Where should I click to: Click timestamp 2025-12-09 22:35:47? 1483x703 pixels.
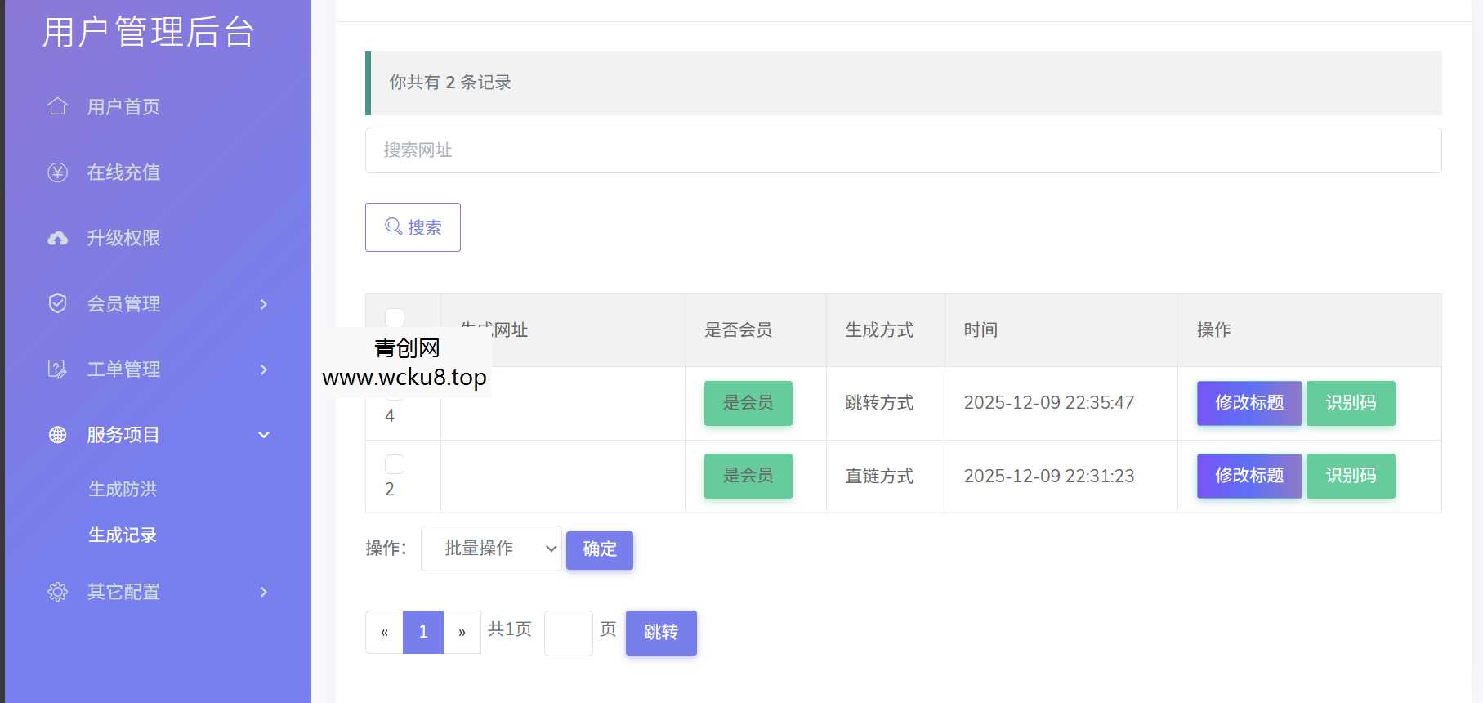pyautogui.click(x=1049, y=403)
